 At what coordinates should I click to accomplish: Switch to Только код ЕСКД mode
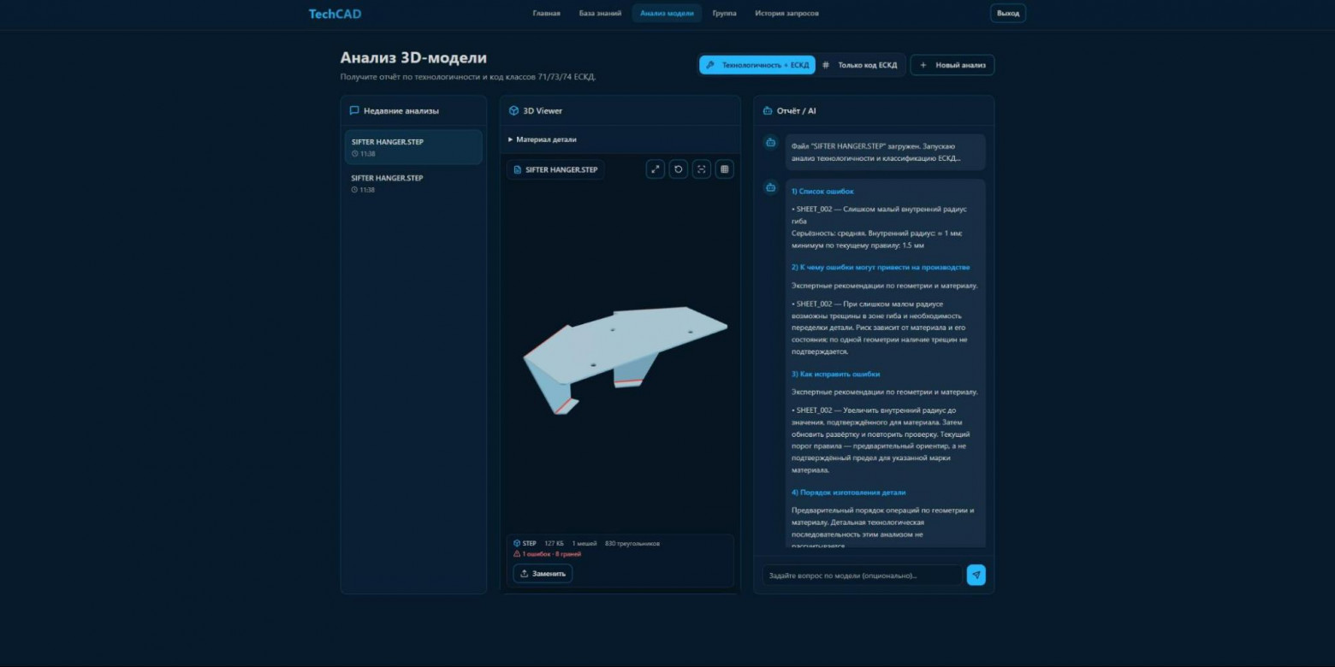click(x=860, y=65)
